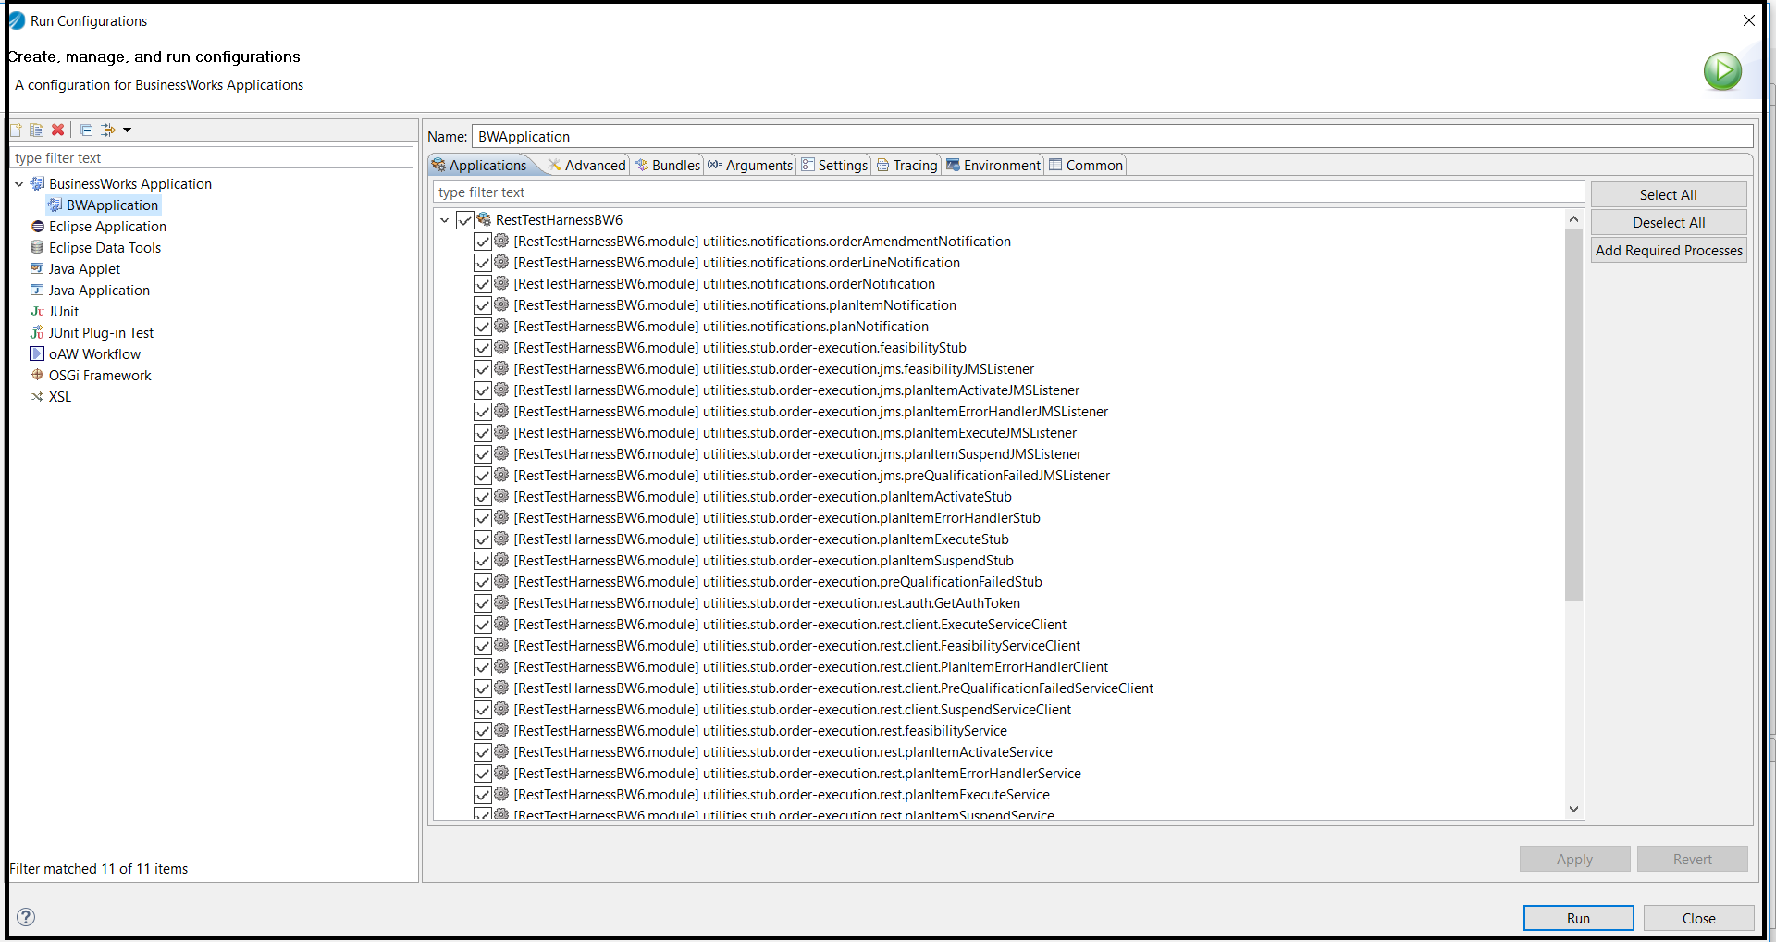This screenshot has height=942, width=1776.
Task: Click the Collapse All toolbar icon
Action: click(86, 130)
